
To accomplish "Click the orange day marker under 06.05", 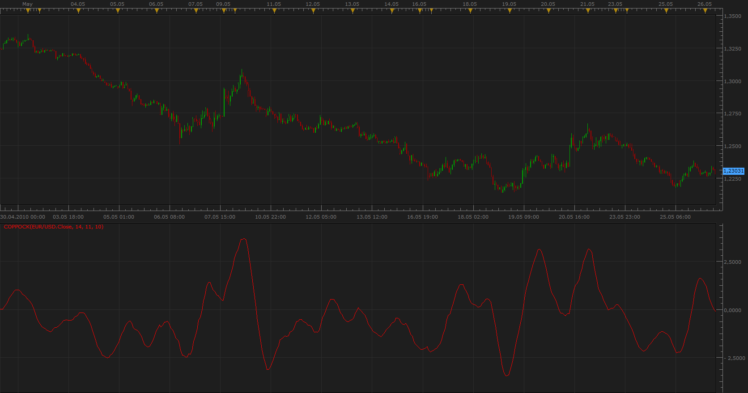I will pyautogui.click(x=157, y=11).
